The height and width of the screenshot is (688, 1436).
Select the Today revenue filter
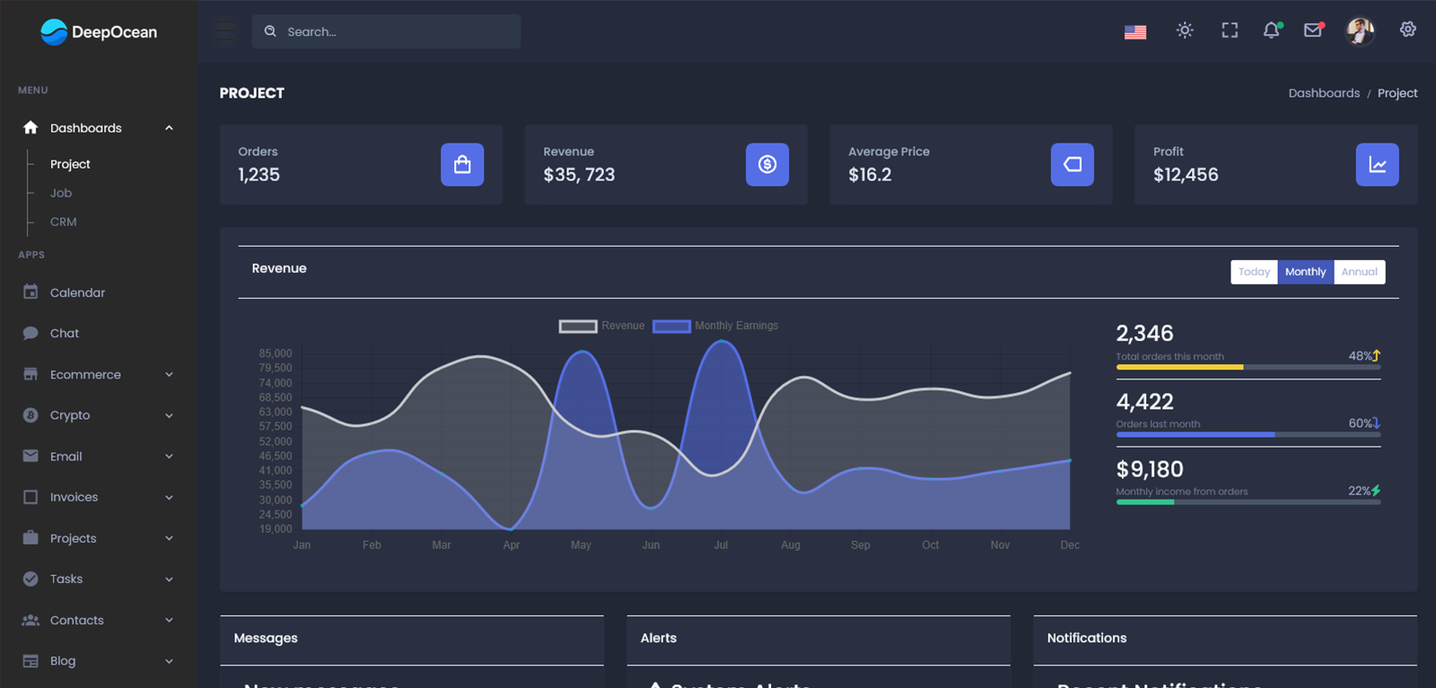1254,272
